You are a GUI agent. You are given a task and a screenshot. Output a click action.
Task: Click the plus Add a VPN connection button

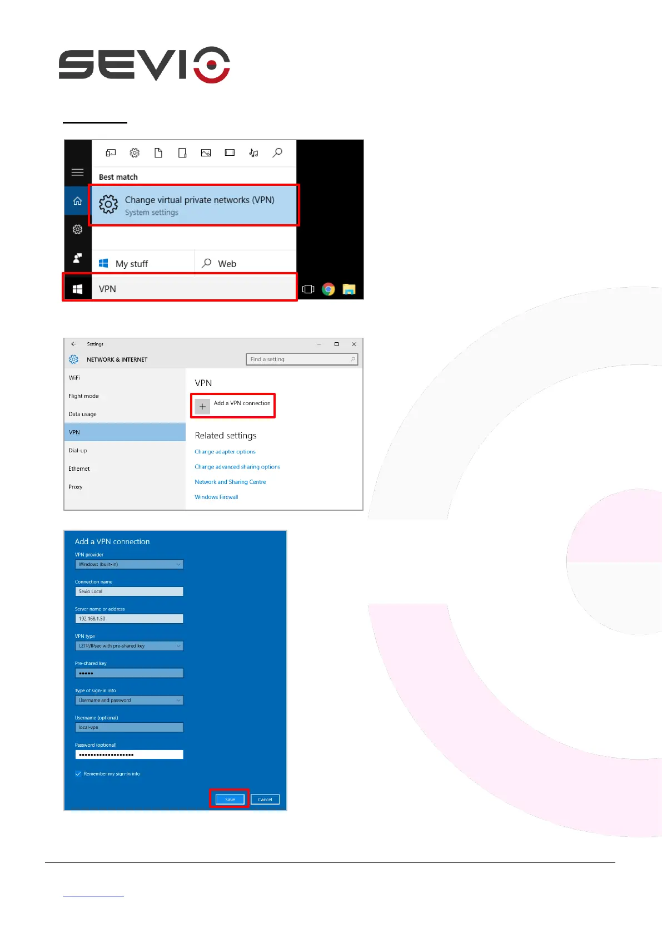pos(202,407)
